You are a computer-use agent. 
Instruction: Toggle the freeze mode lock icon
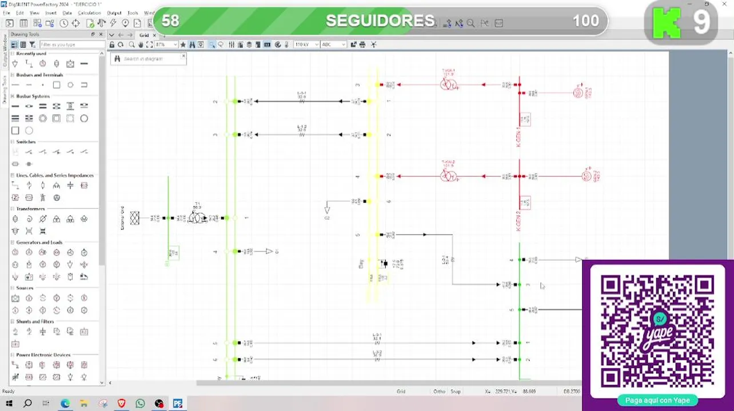tap(112, 45)
